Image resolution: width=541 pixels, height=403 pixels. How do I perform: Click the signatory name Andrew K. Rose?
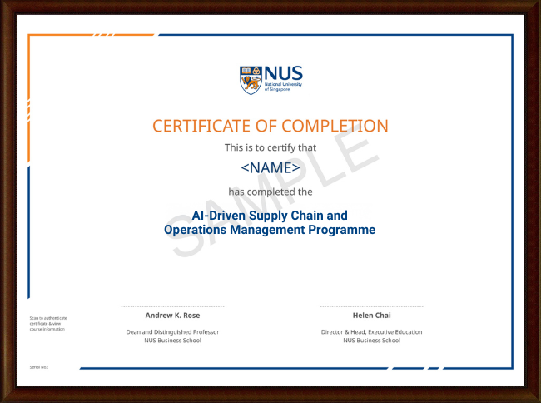click(x=172, y=316)
